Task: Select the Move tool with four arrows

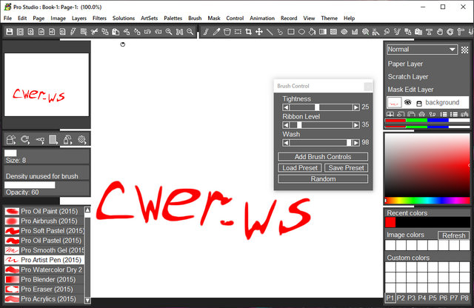Action: tap(259, 32)
